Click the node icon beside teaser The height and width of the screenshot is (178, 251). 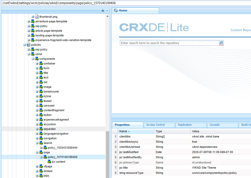pos(41,101)
